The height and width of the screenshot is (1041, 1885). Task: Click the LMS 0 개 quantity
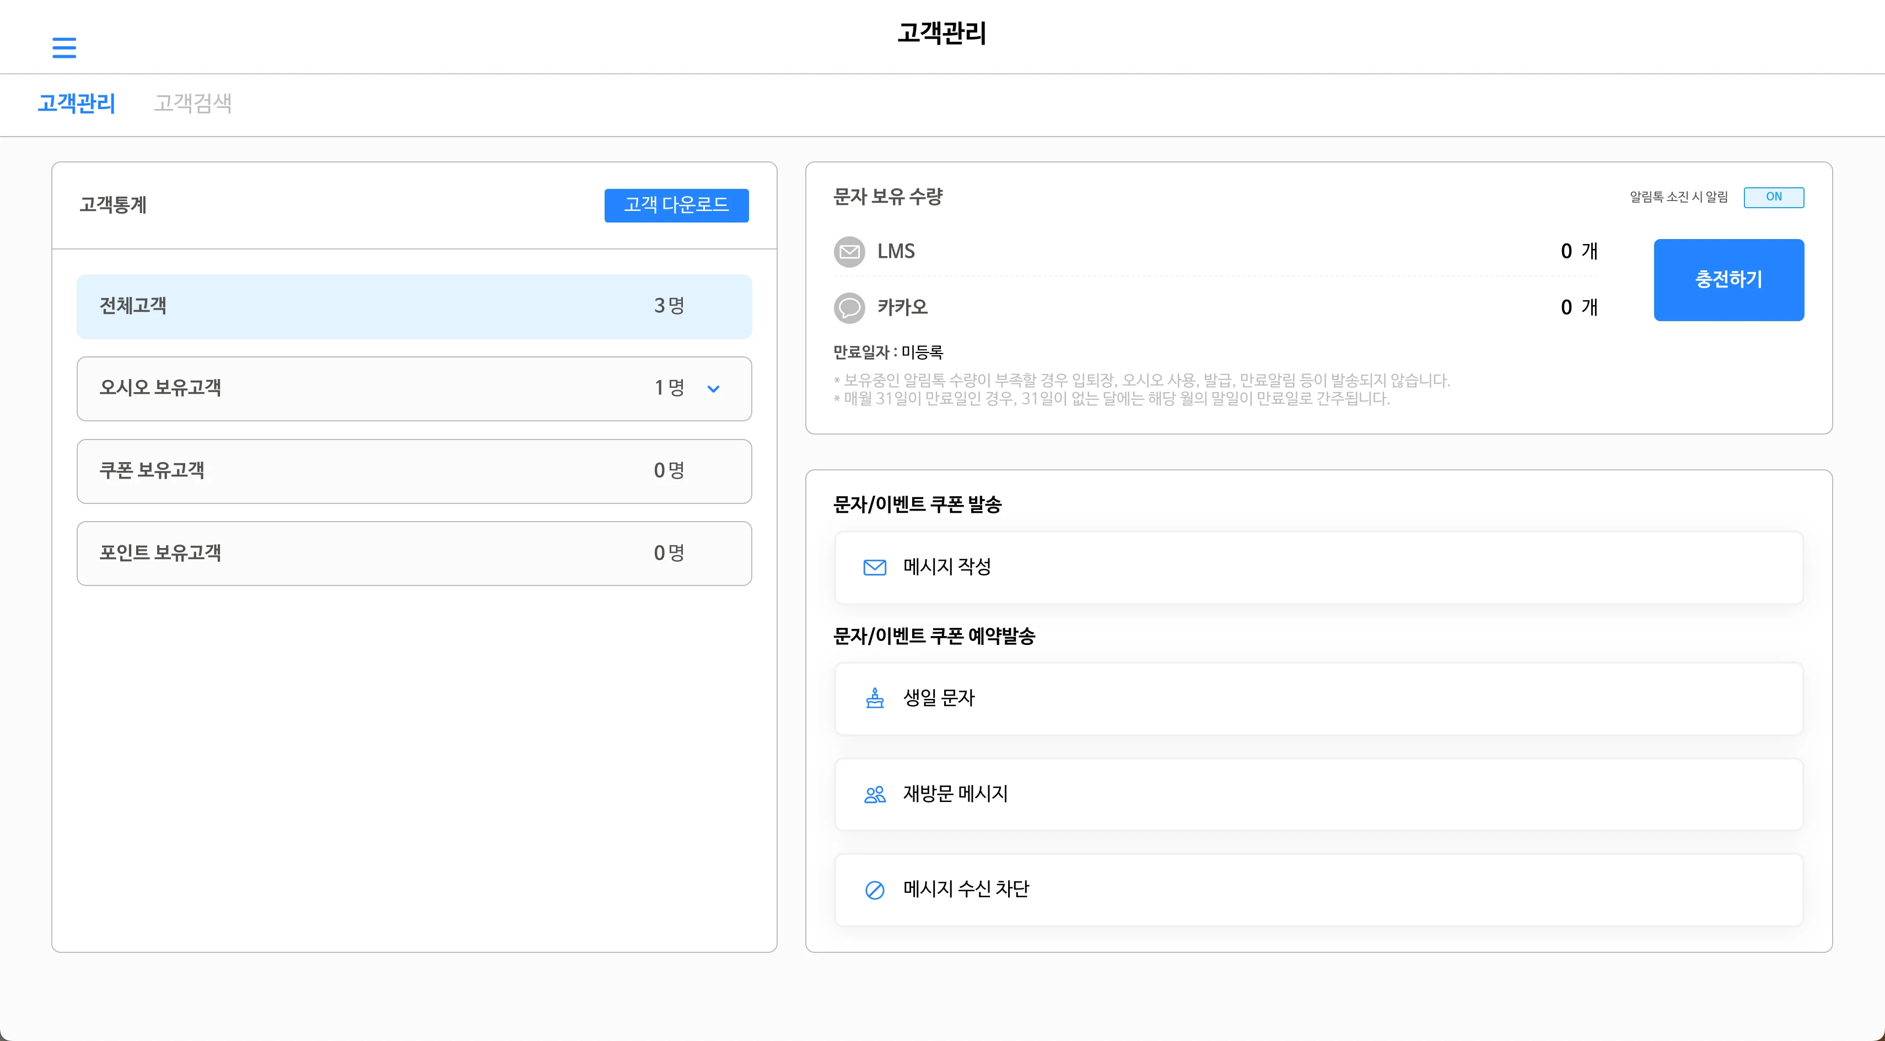(x=1579, y=252)
